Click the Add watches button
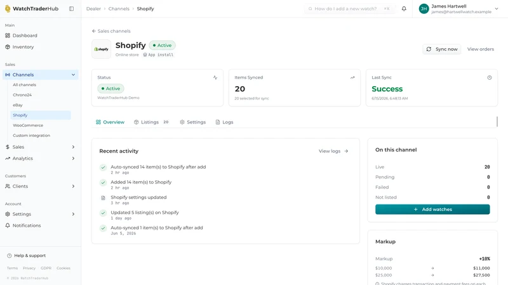 pyautogui.click(x=432, y=210)
